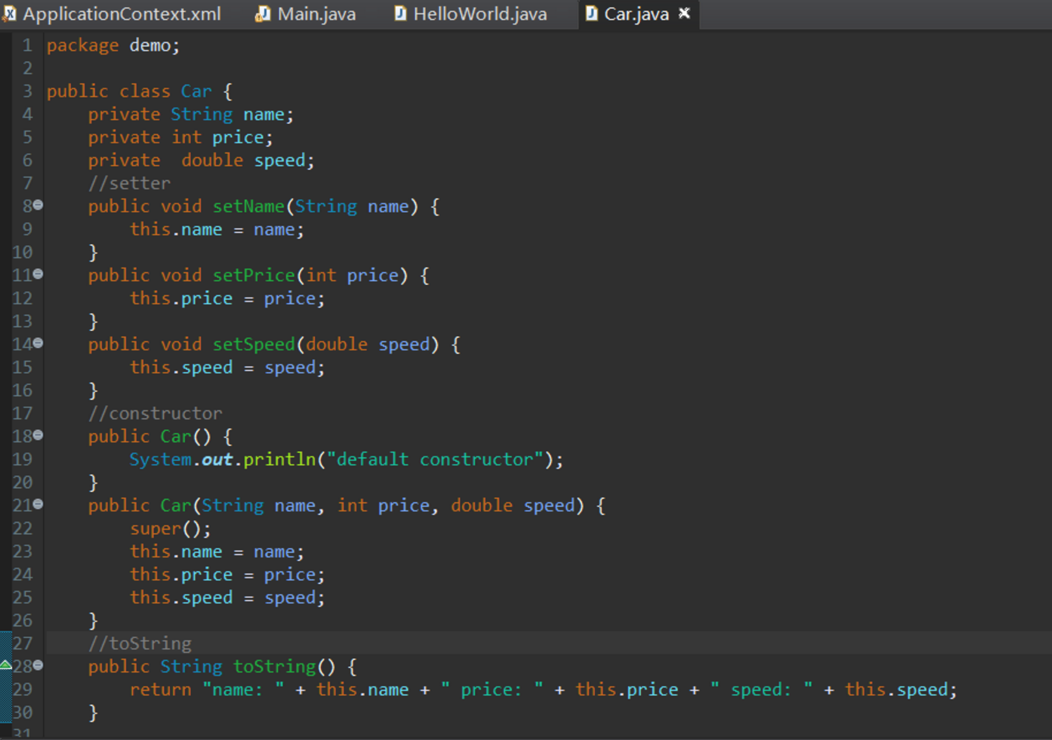The image size is (1052, 740).
Task: Click the Java file icon on Main.java tab
Action: [262, 14]
